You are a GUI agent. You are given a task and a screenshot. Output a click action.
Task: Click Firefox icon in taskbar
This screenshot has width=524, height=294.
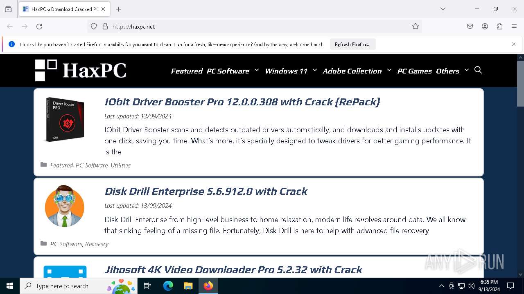(208, 286)
